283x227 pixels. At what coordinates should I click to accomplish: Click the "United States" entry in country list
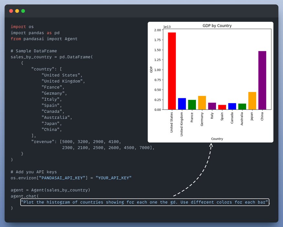pos(61,75)
